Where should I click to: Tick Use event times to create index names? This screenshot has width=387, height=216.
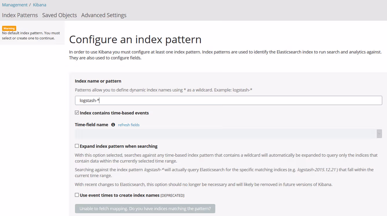click(77, 195)
